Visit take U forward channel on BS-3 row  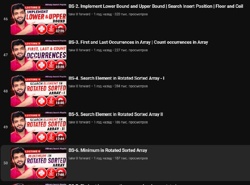click(79, 50)
